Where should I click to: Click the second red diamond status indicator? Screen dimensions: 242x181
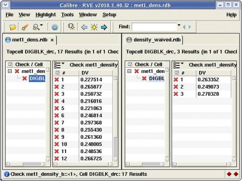point(236,174)
